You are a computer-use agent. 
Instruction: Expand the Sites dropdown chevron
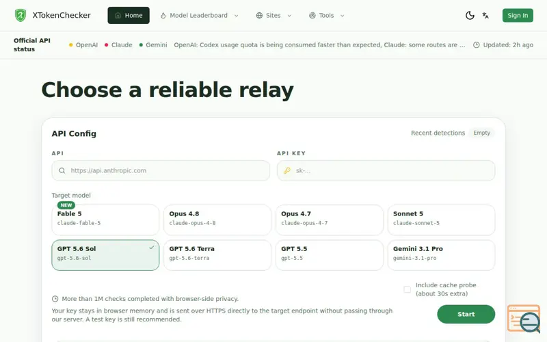point(289,16)
